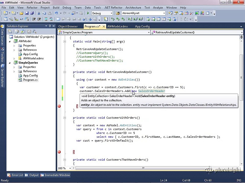Click View Class Diagram icon in Solution Explorer
Screen dimensions: 245x183
pyautogui.click(x=34, y=32)
